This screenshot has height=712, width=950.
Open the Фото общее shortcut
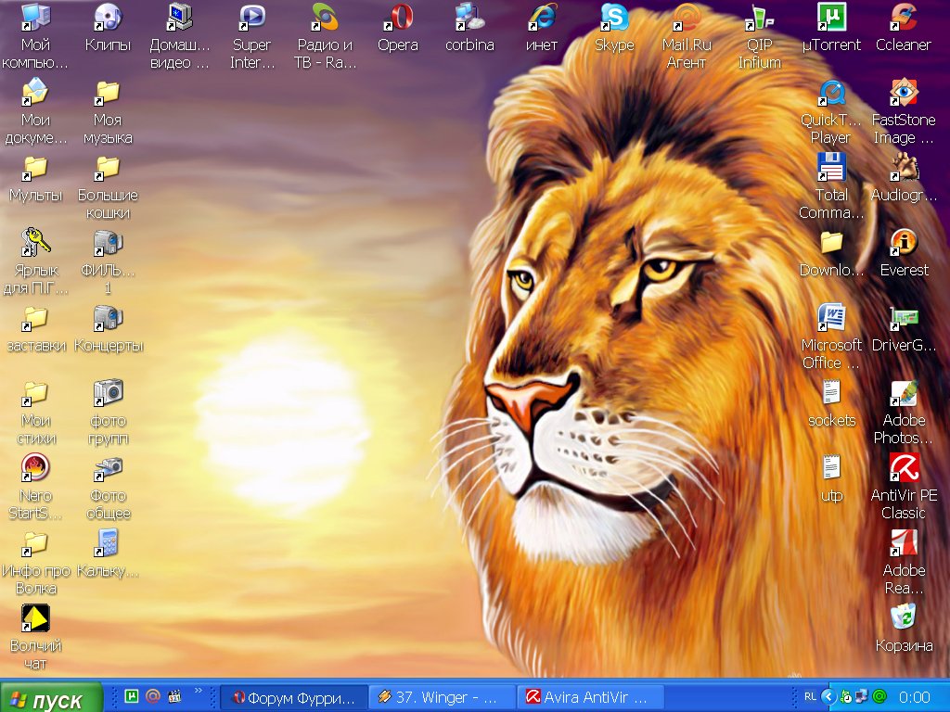108,467
